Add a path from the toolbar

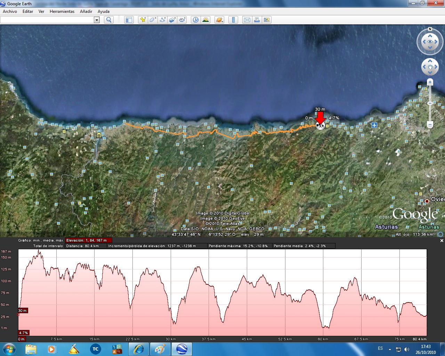(x=162, y=20)
